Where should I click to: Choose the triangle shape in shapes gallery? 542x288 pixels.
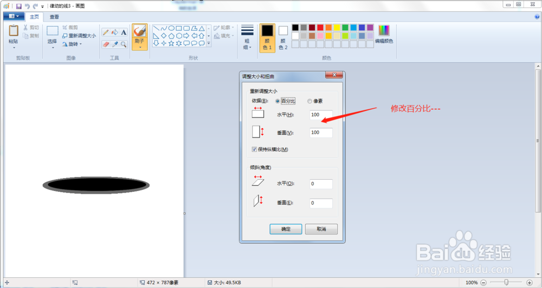coord(202,28)
